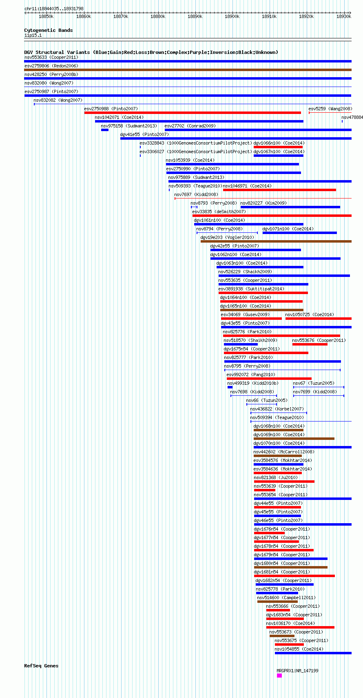
Task: Click dgv1066n100 (Coe2014) red bar
Action: (278, 147)
